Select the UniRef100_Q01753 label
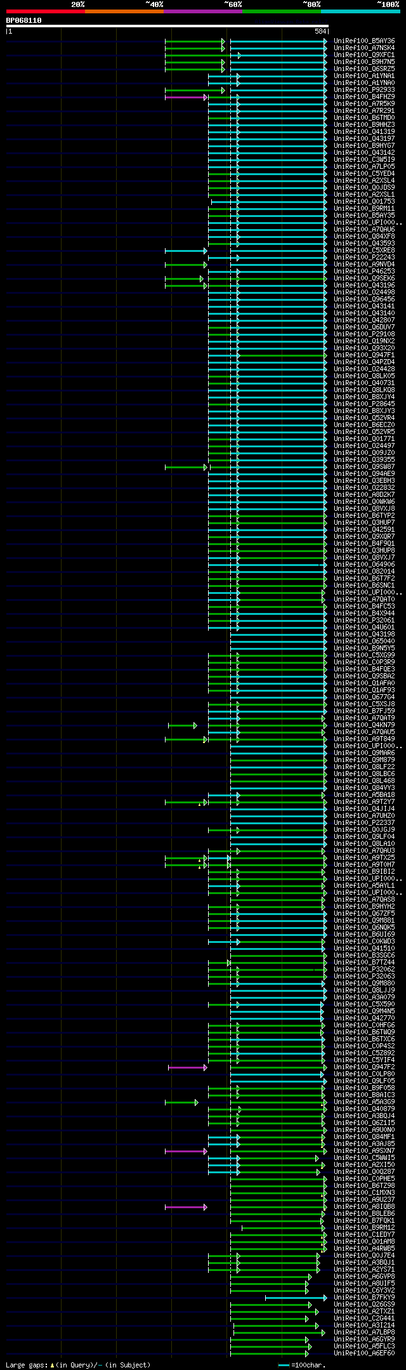406x1370 pixels. 364,201
